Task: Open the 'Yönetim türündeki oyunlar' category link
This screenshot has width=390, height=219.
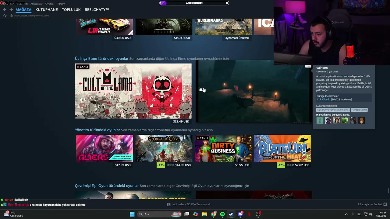Action: [97, 130]
